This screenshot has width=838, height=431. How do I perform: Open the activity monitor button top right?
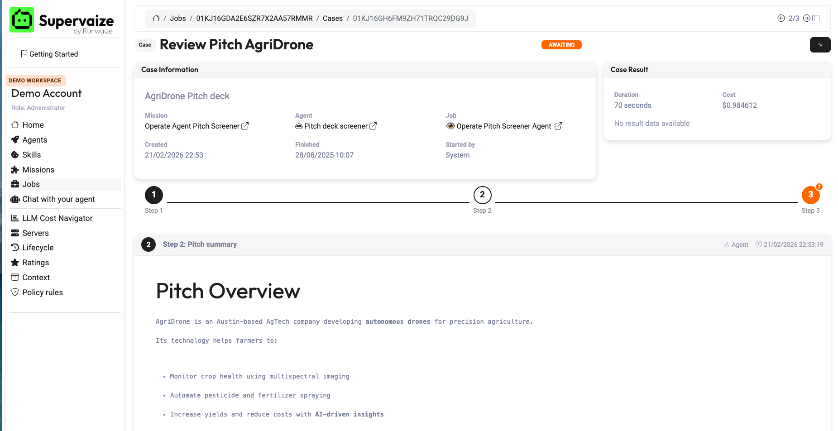pos(820,45)
